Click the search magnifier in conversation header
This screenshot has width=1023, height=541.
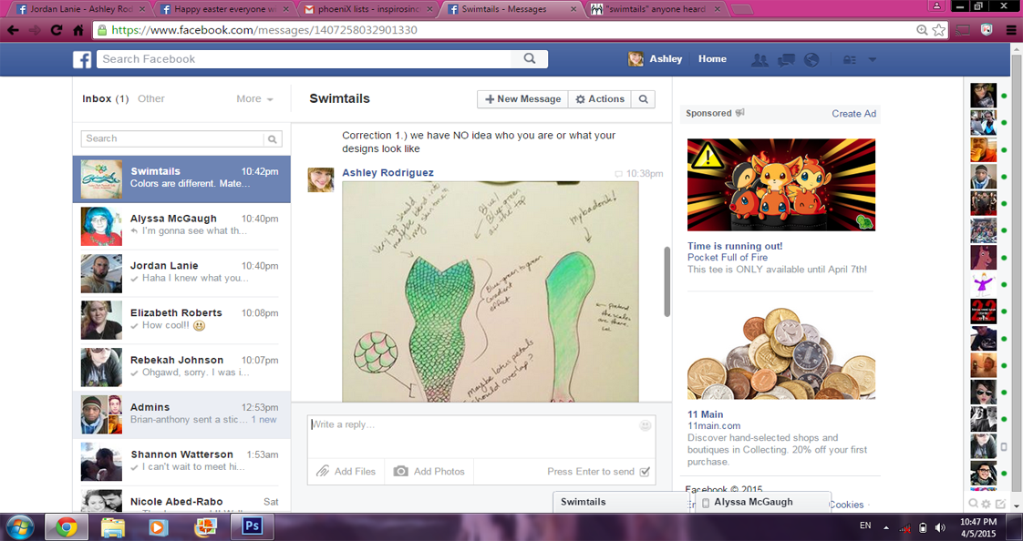coord(643,99)
